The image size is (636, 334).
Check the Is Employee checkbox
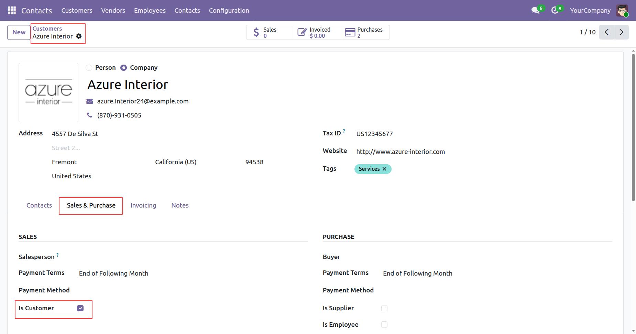[x=384, y=325]
